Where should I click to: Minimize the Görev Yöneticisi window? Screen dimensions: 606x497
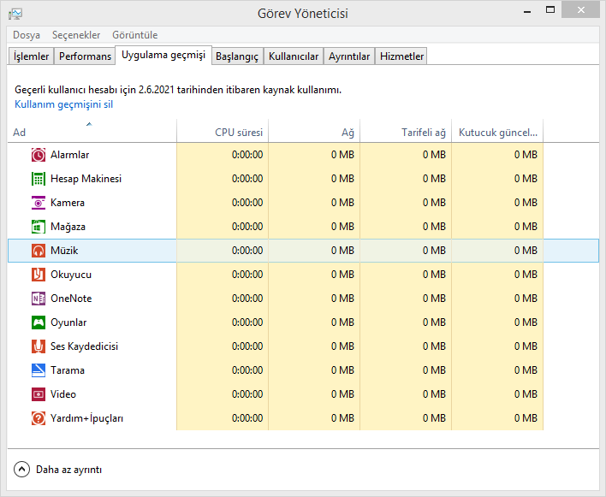click(527, 11)
